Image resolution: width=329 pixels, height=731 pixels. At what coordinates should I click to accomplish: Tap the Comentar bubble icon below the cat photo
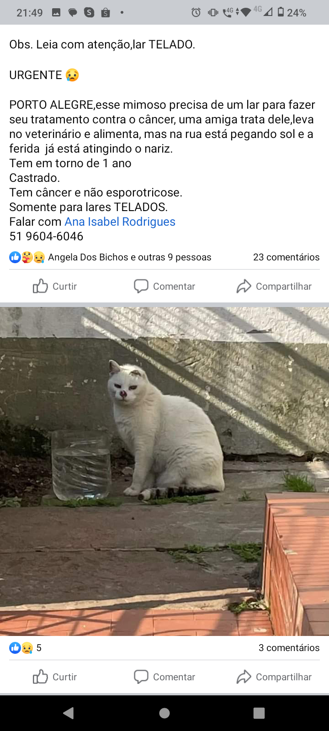141,677
